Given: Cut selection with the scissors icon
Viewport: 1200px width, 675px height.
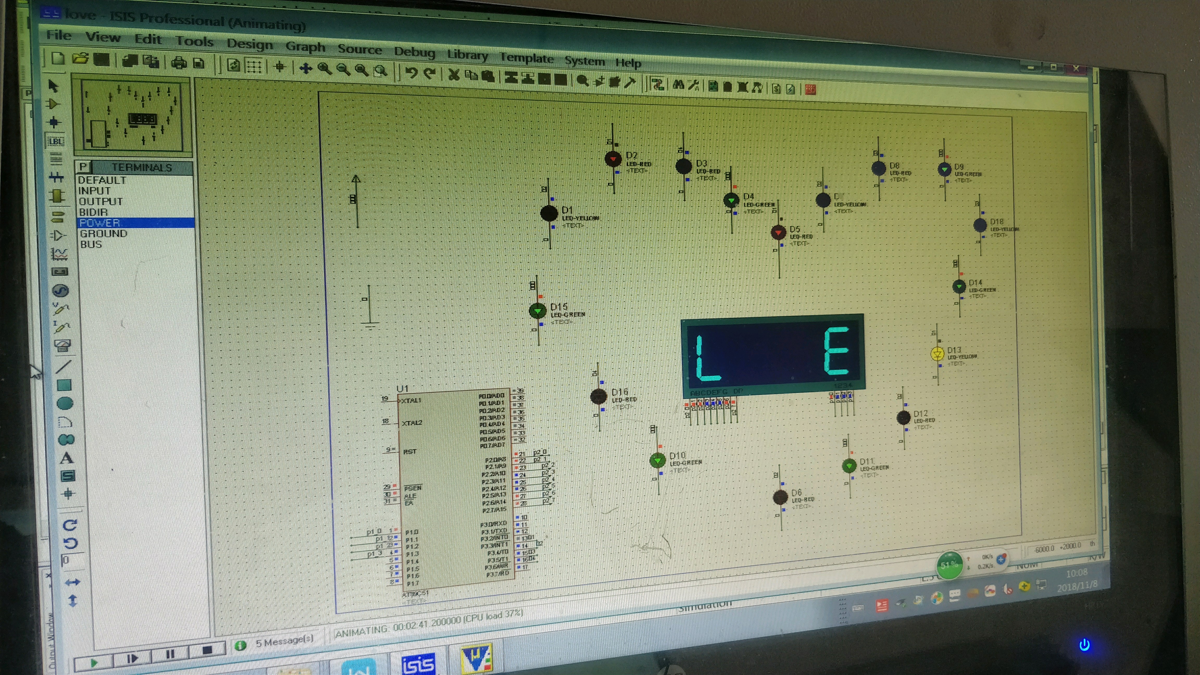Looking at the screenshot, I should pyautogui.click(x=454, y=74).
